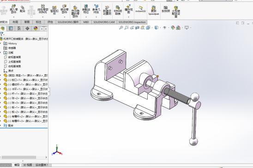The height and width of the screenshot is (168, 253).
Task: Click the View Settings monitor icon
Action: click(x=187, y=28)
